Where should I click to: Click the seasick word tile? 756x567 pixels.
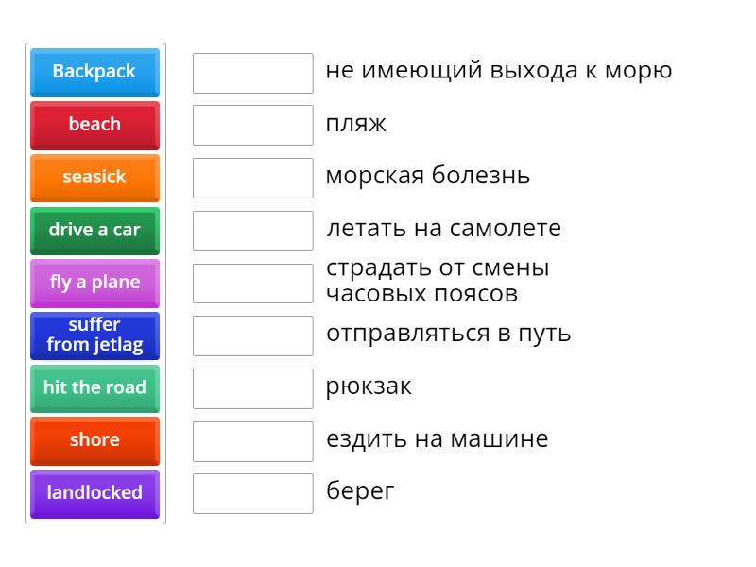point(94,178)
